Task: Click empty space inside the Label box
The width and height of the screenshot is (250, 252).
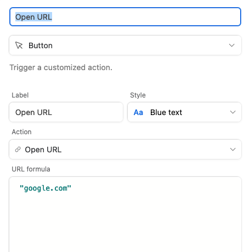Action: (x=88, y=112)
